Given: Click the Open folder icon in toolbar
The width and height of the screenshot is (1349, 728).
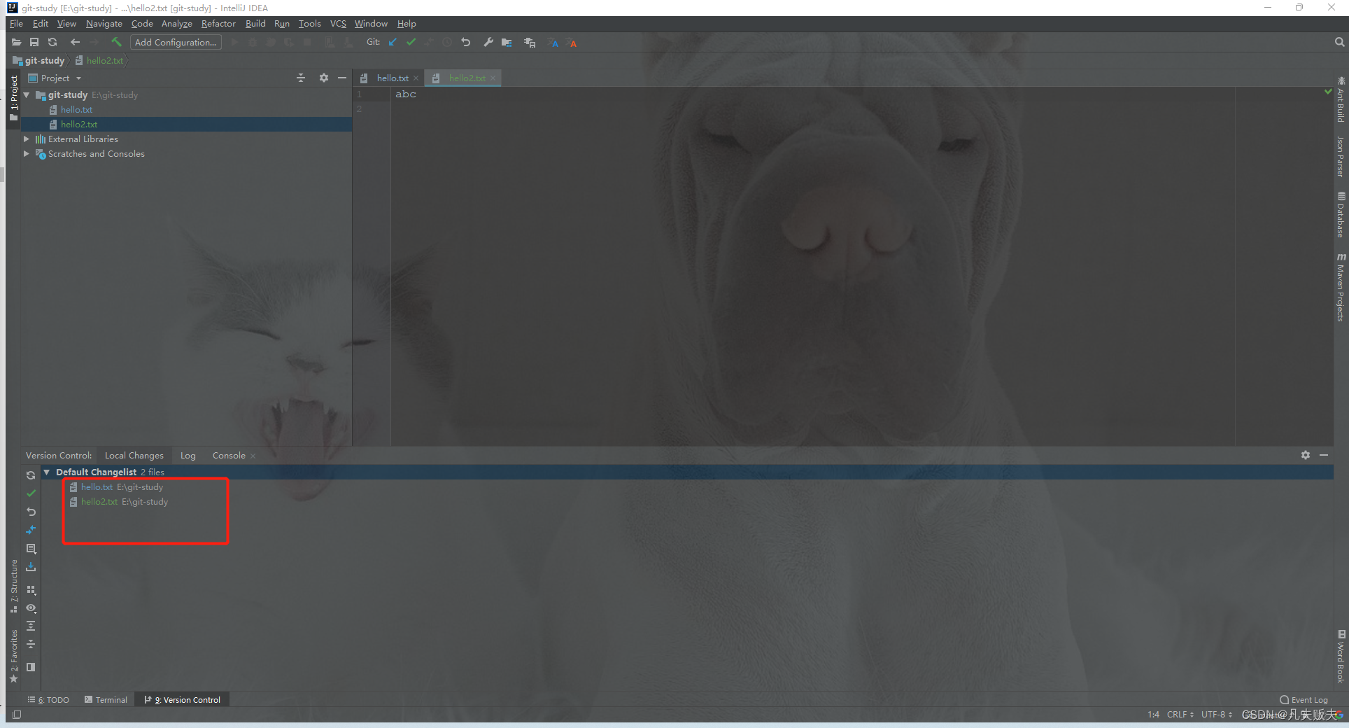Looking at the screenshot, I should [x=16, y=43].
